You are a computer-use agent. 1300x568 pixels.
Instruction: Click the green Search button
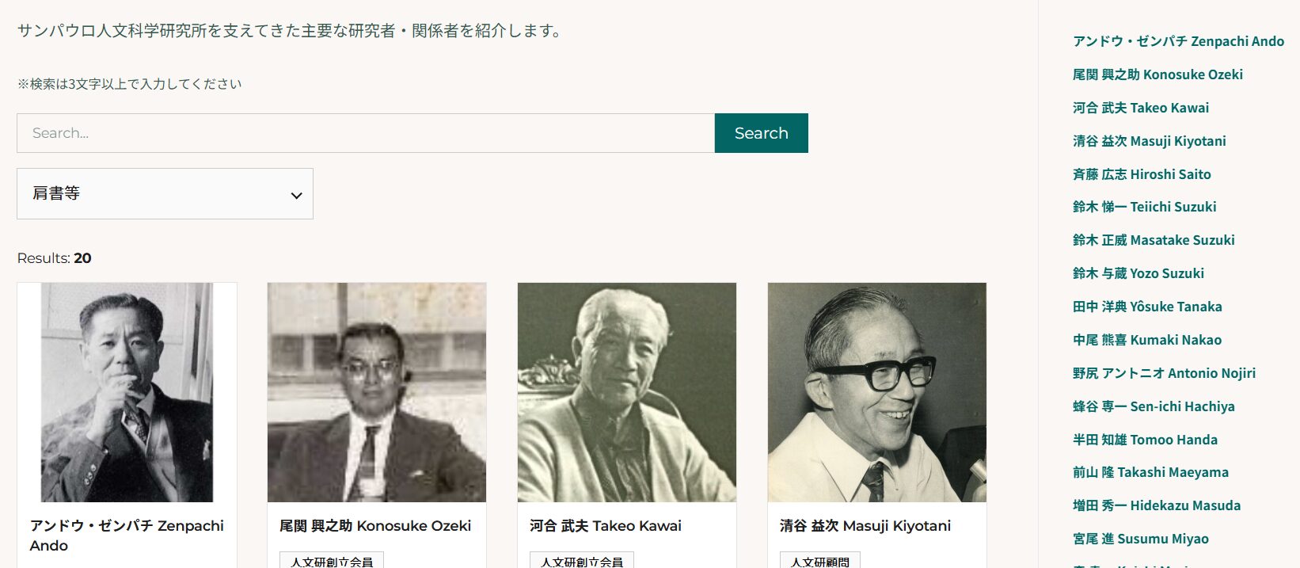pyautogui.click(x=761, y=133)
